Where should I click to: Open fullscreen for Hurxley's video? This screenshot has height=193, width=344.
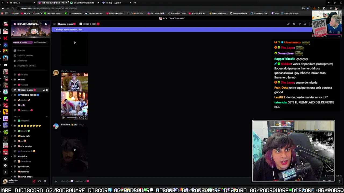(84, 117)
